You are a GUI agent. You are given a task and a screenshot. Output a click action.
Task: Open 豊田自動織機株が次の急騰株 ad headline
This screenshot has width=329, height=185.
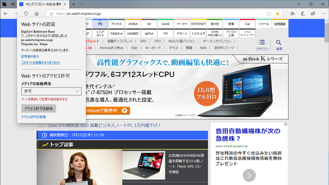tap(248, 135)
